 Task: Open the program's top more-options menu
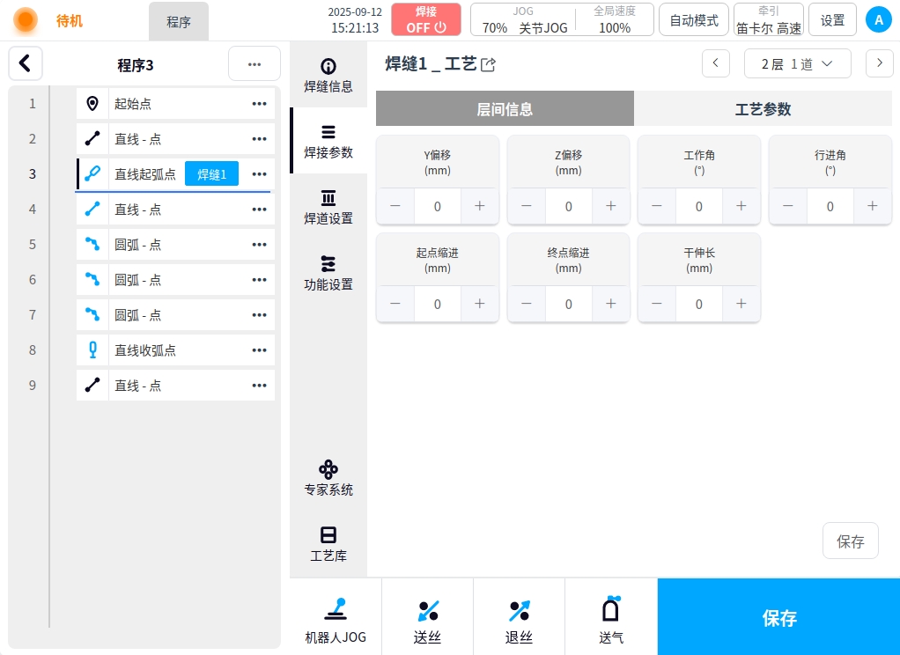tap(255, 64)
